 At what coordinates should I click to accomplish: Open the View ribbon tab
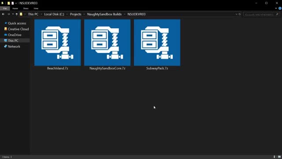click(x=36, y=8)
